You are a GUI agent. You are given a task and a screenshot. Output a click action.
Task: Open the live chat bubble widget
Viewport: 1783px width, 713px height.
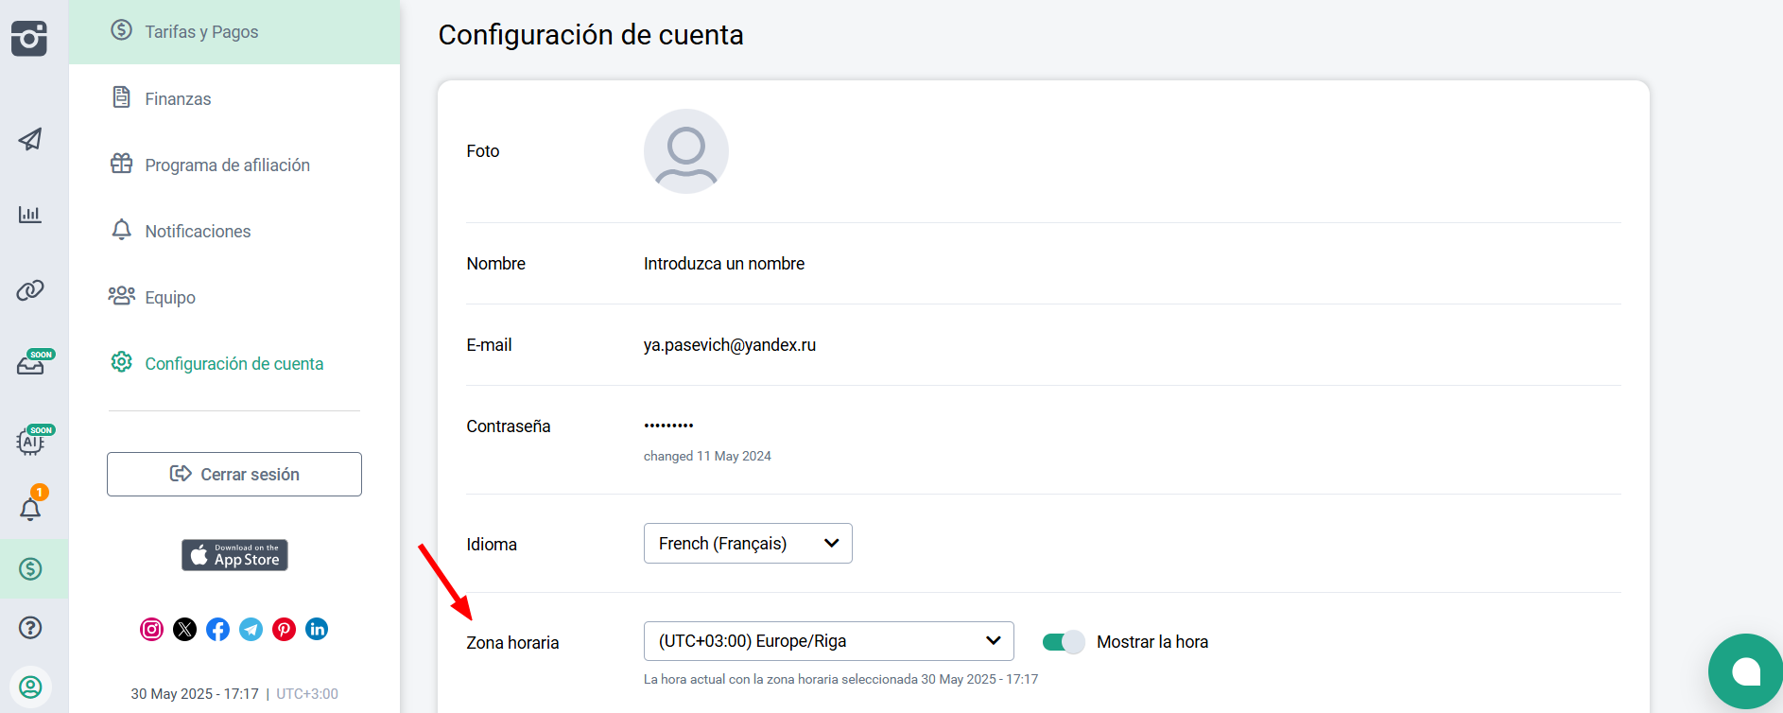1744,671
